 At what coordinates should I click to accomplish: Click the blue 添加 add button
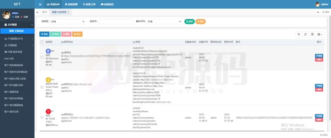click(44, 34)
